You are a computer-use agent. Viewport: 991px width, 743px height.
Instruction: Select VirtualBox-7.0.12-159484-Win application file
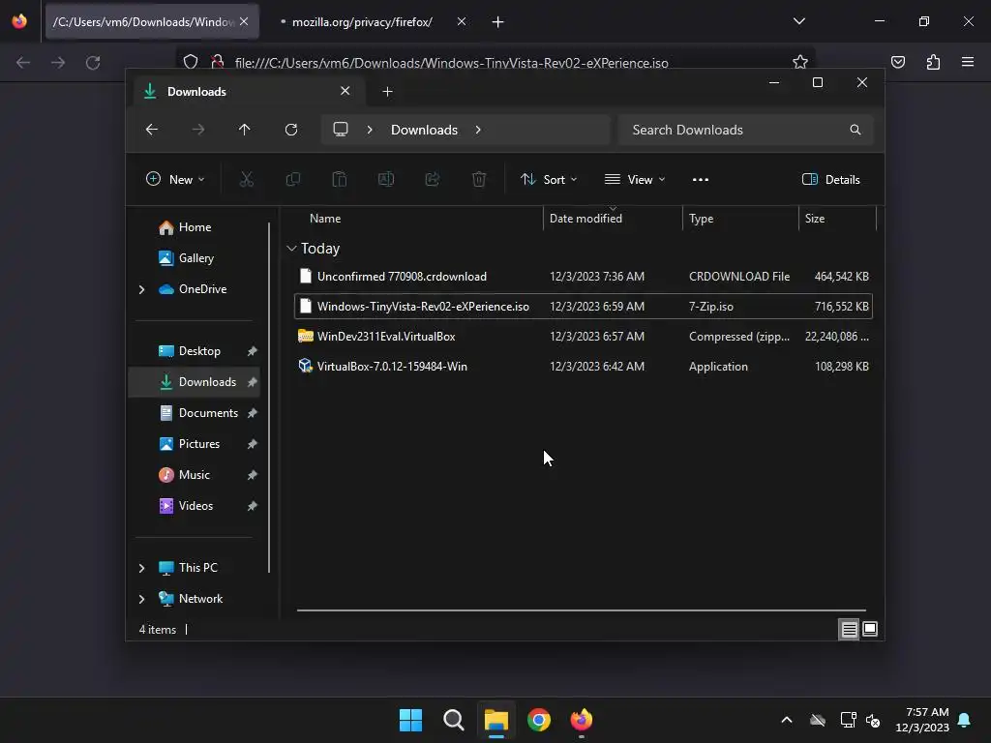tap(584, 367)
